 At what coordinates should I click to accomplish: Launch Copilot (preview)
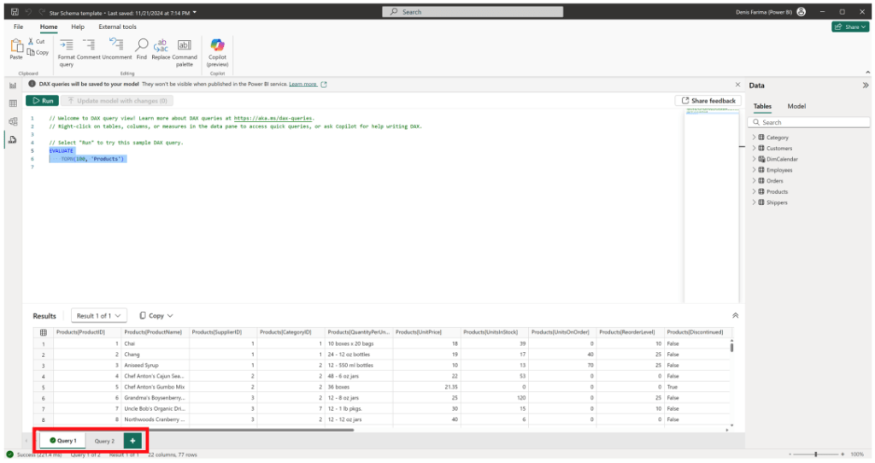[x=217, y=45]
